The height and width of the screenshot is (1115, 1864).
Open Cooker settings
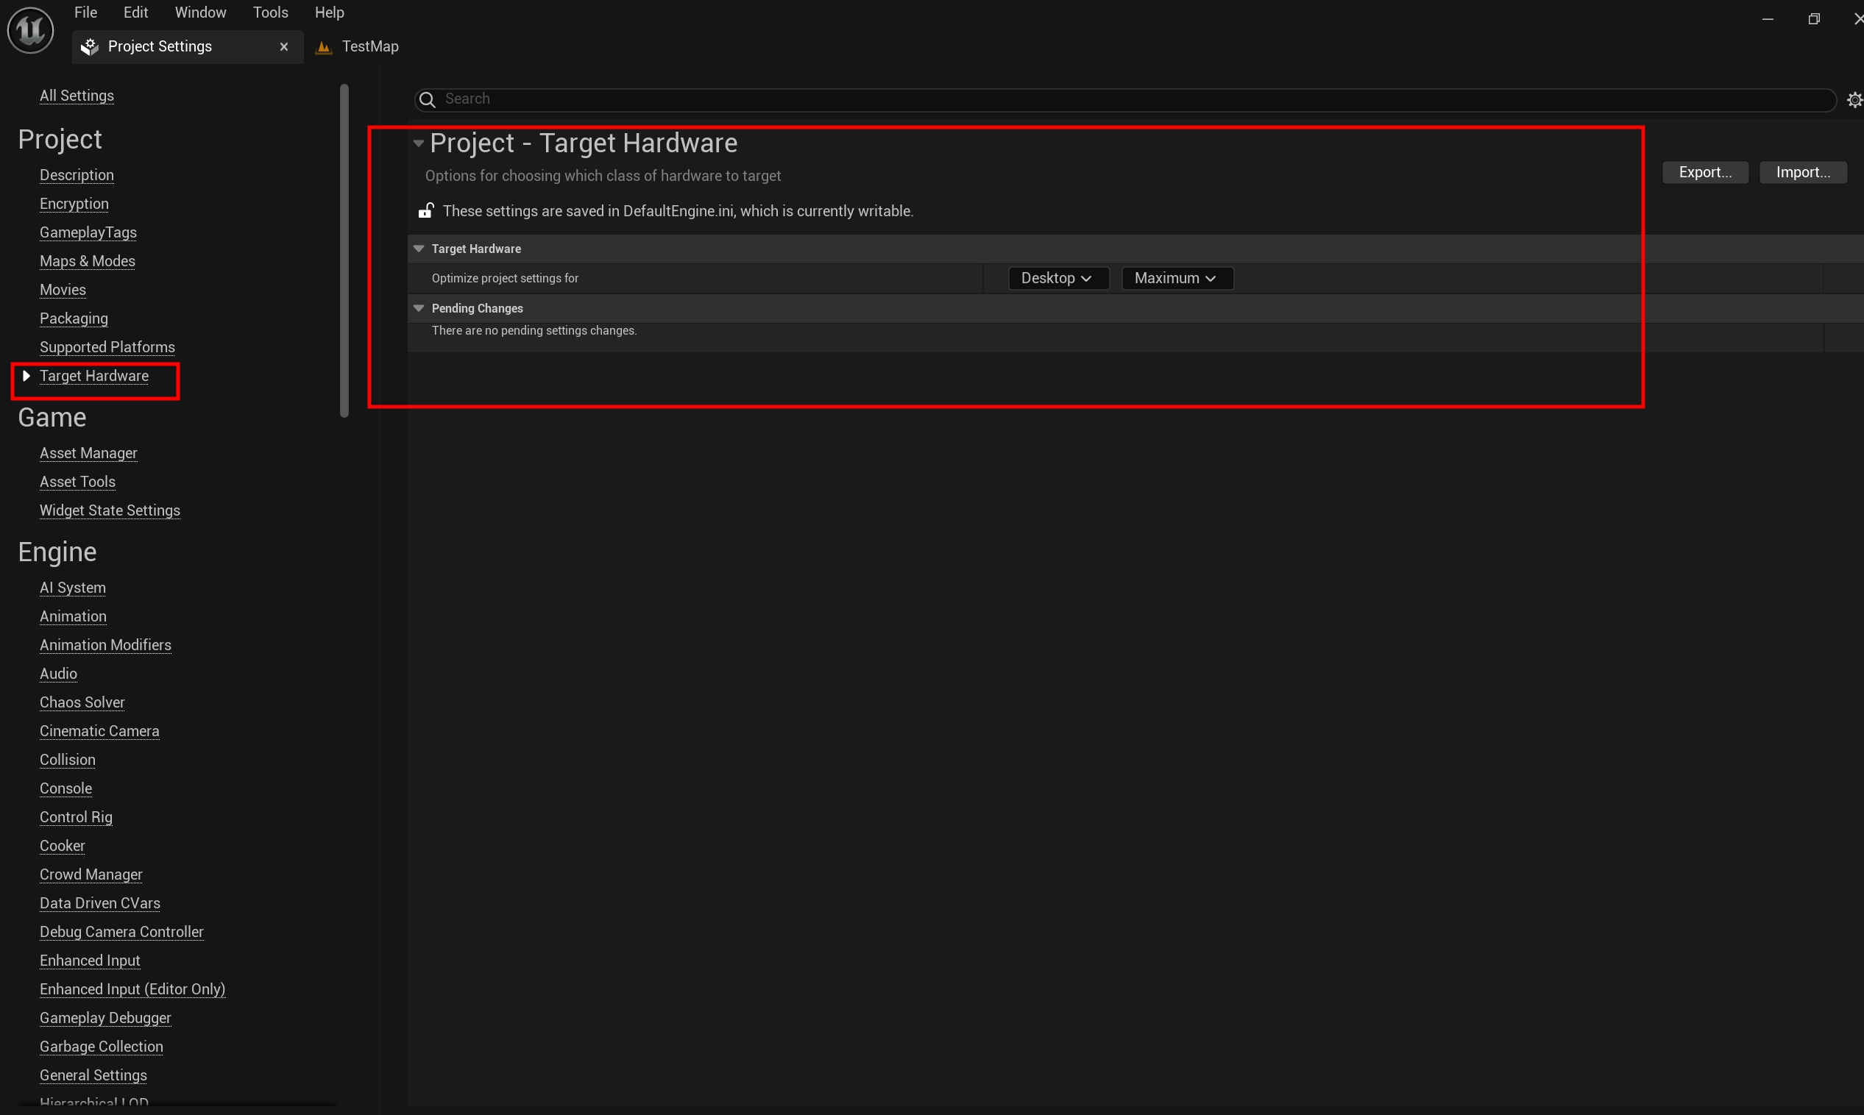(62, 845)
